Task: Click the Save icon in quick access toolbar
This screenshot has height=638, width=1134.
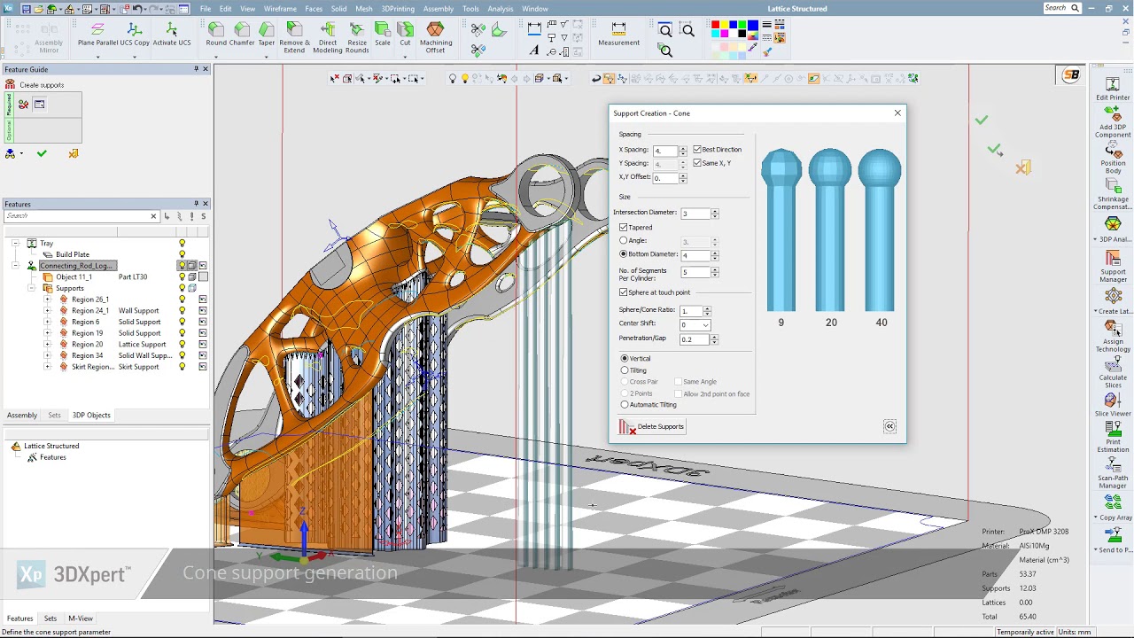Action: pyautogui.click(x=26, y=9)
